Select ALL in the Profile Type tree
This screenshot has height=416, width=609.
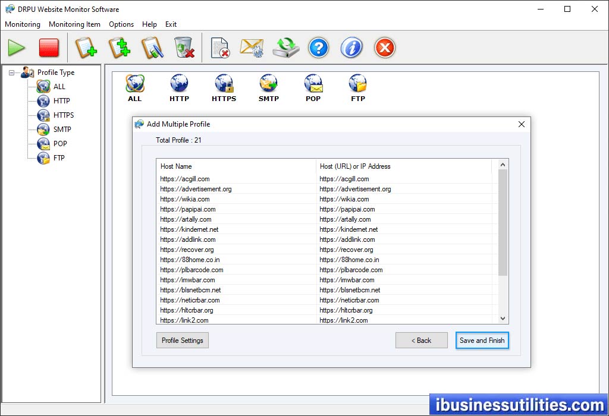59,87
